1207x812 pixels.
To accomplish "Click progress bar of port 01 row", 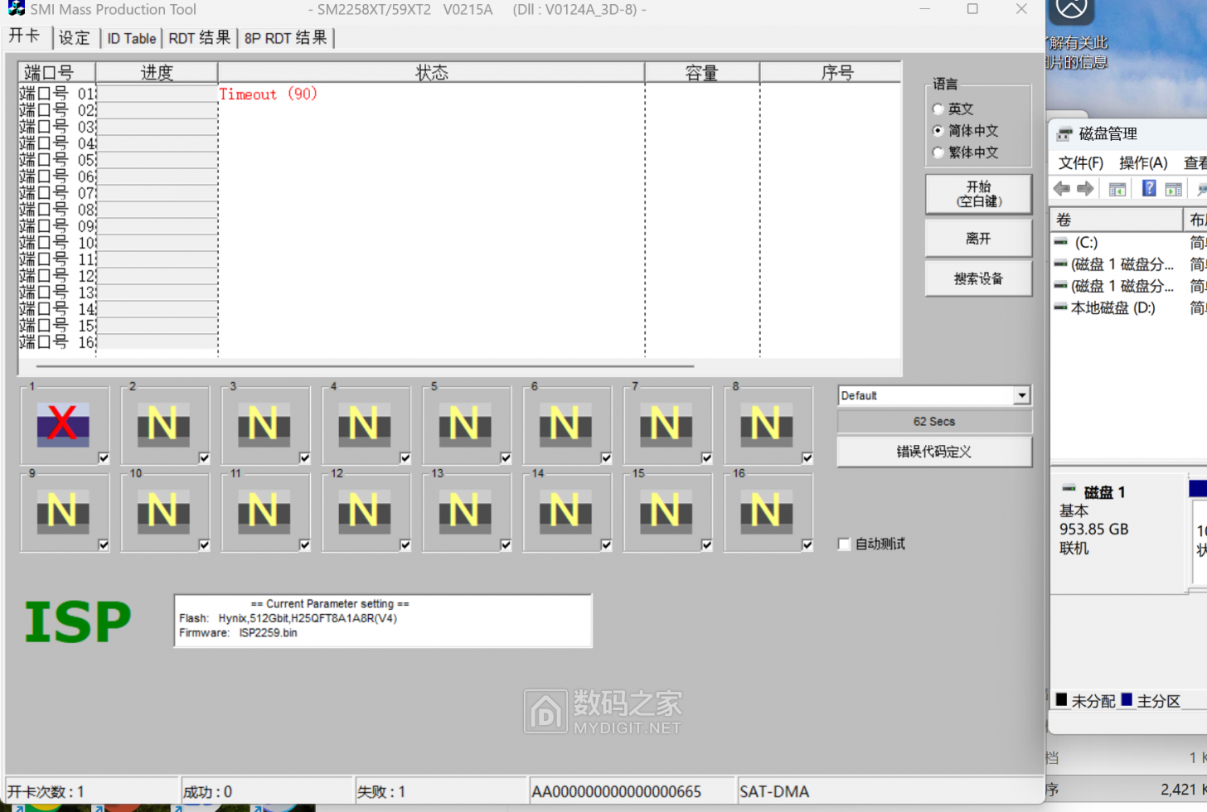I will pyautogui.click(x=157, y=94).
